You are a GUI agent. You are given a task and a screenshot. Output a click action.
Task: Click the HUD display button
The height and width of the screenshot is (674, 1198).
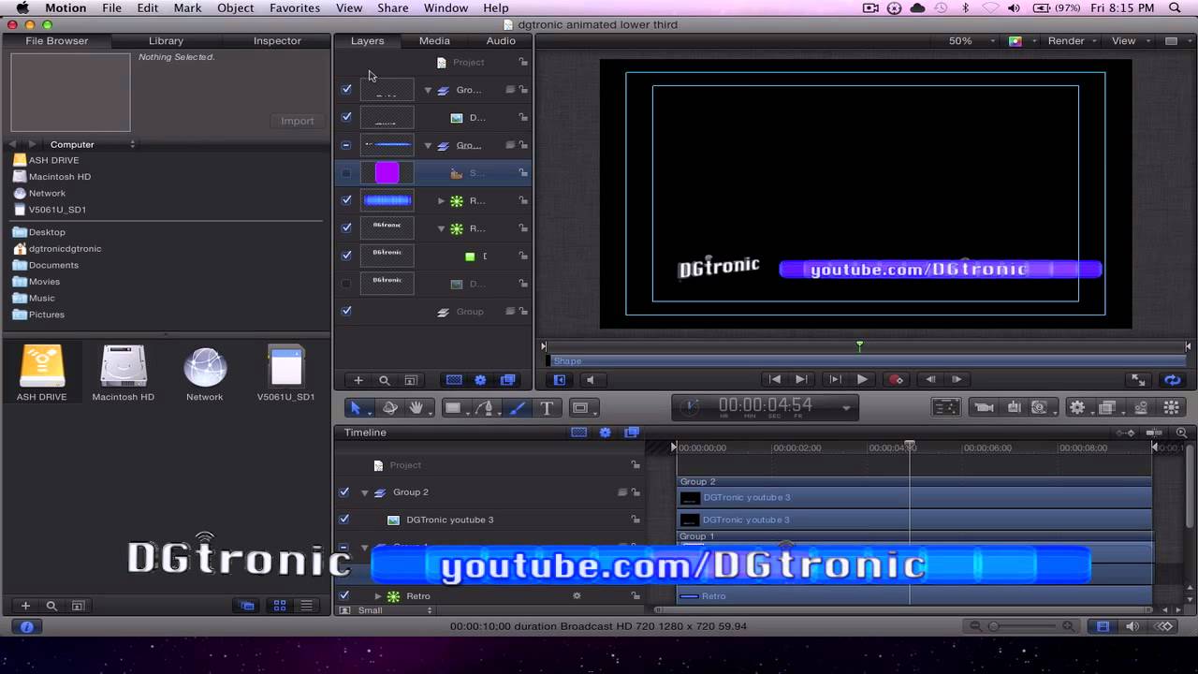click(946, 407)
